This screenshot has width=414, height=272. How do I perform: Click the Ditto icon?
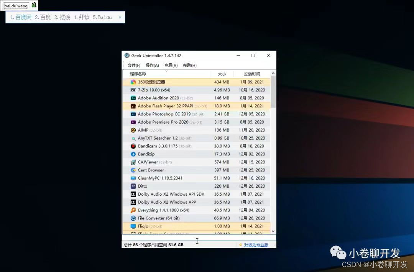click(x=133, y=186)
